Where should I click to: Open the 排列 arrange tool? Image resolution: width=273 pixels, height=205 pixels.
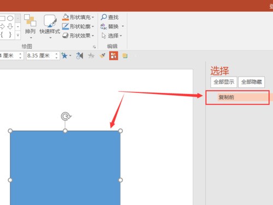[x=30, y=26]
